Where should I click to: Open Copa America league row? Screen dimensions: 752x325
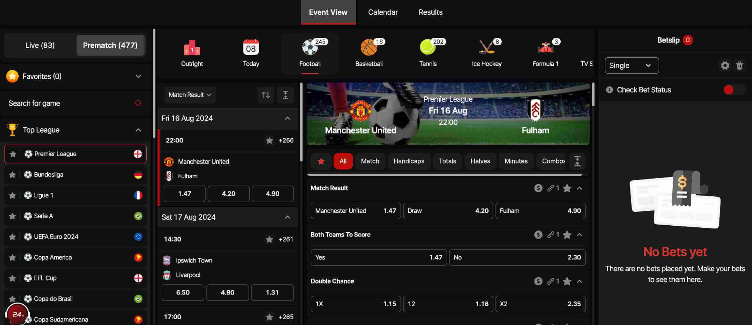pyautogui.click(x=75, y=257)
